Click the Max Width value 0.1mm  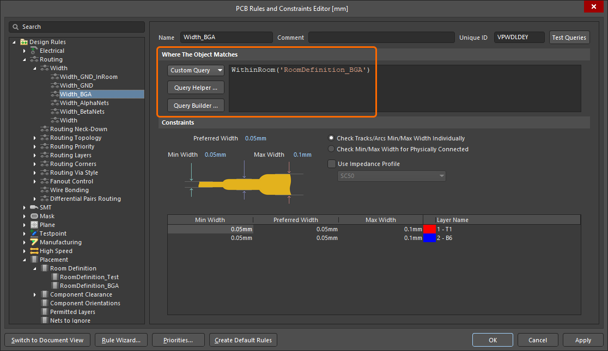[302, 155]
